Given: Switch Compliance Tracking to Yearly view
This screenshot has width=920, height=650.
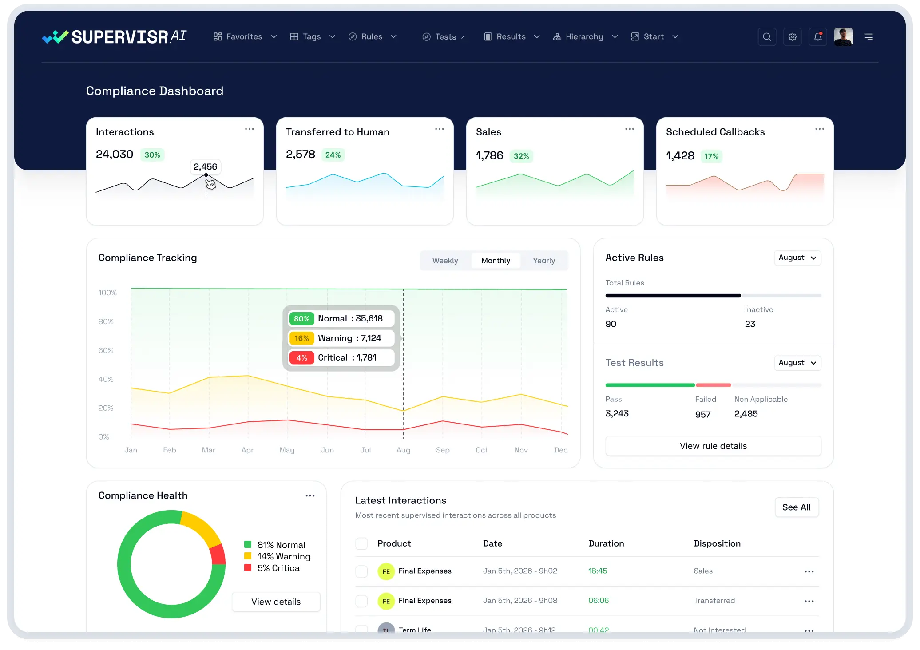Looking at the screenshot, I should tap(543, 260).
